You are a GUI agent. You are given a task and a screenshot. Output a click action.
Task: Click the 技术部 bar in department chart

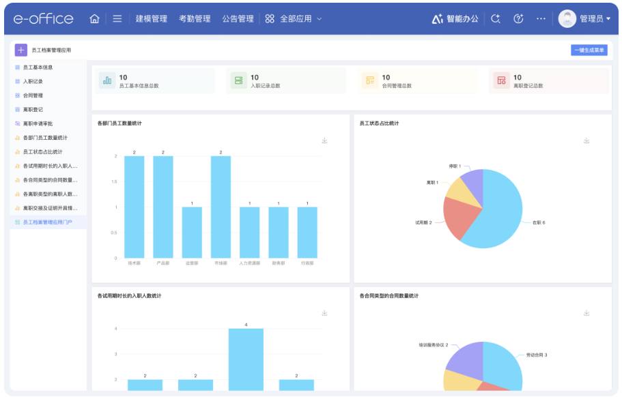click(134, 207)
